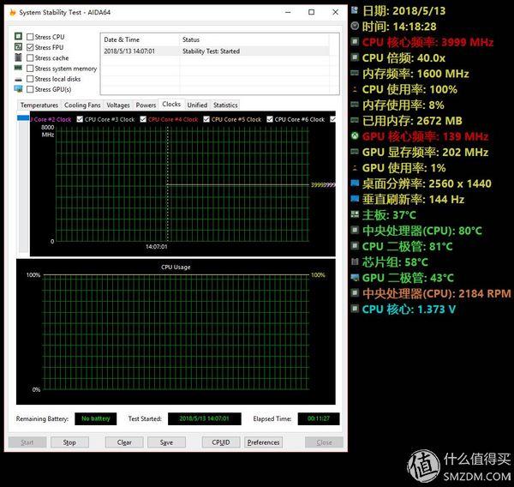Click the Xbox-style icon next to GPU 核心频率
The height and width of the screenshot is (487, 514).
tap(355, 135)
